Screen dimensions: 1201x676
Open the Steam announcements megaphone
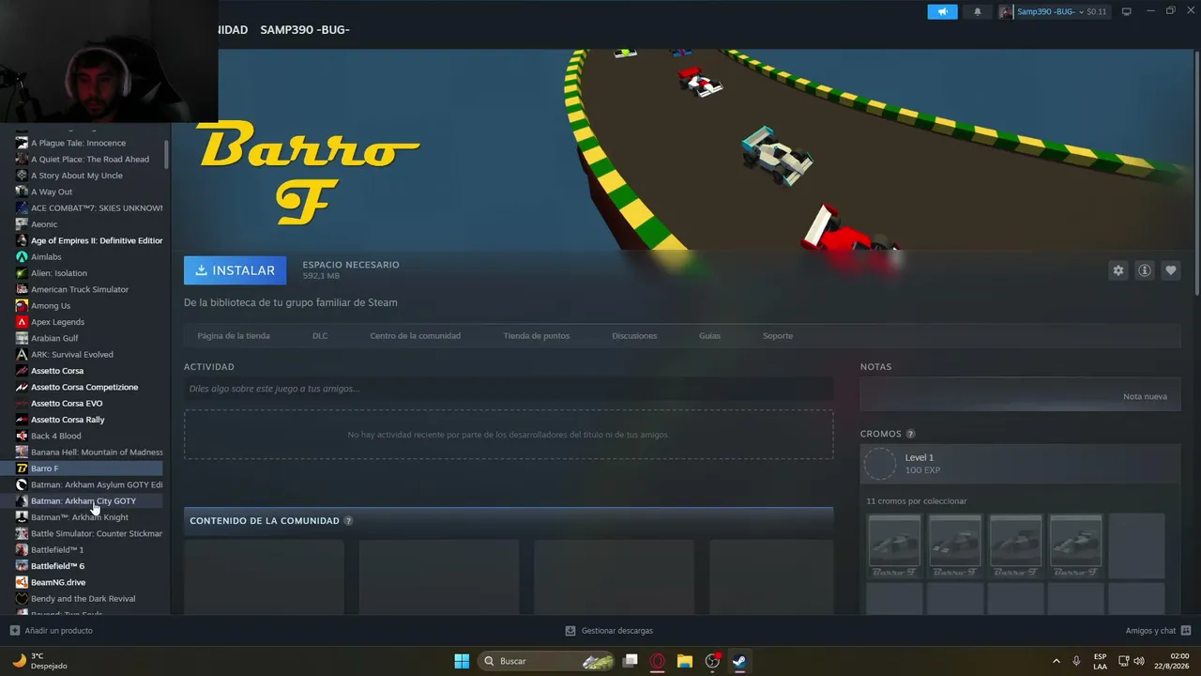coord(942,11)
